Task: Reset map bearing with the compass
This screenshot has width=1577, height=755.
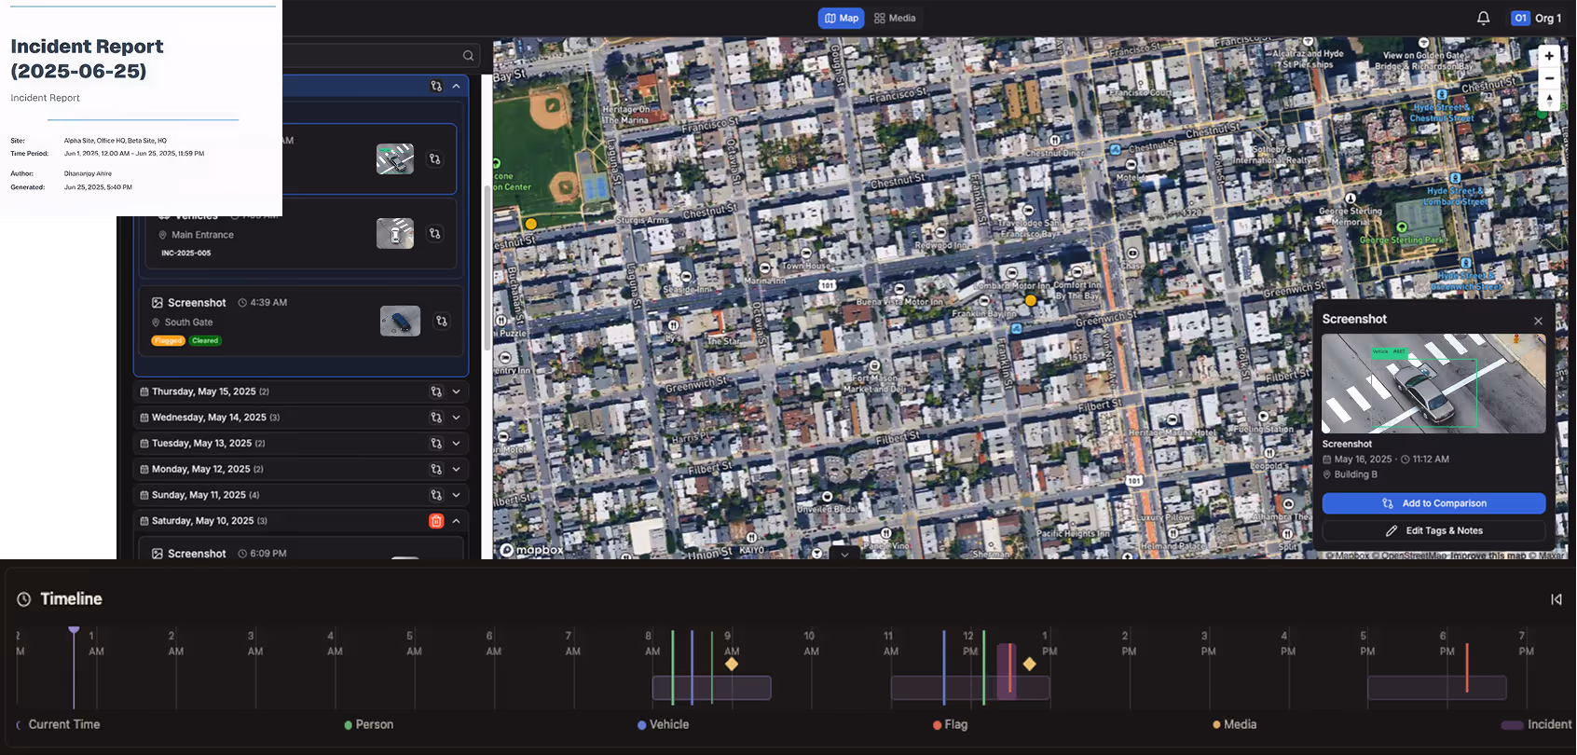Action: pyautogui.click(x=1549, y=100)
